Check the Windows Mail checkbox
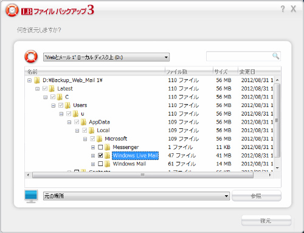This screenshot has width=304, height=233. (100, 164)
